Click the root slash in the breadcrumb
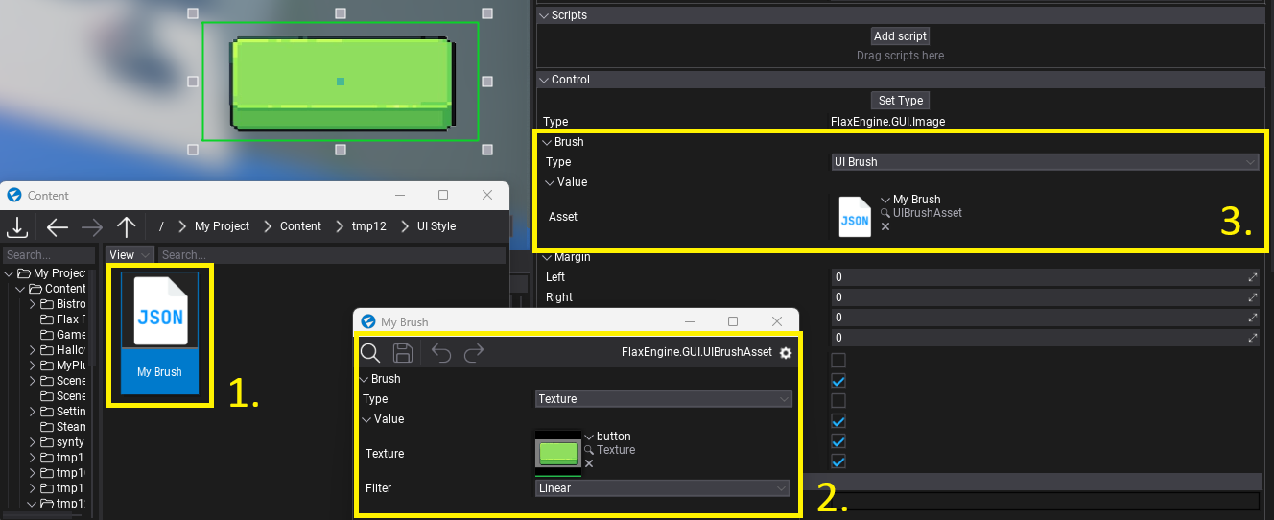Viewport: 1274px width, 520px height. [x=161, y=226]
